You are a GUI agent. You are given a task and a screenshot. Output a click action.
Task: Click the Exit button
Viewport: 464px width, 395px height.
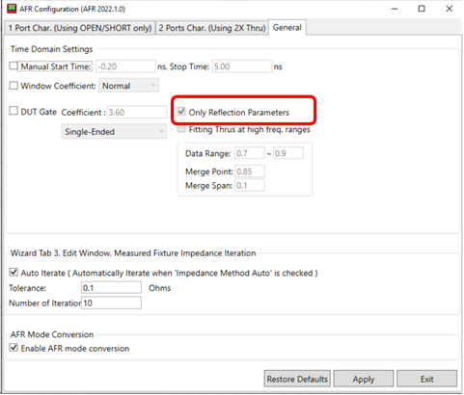426,379
